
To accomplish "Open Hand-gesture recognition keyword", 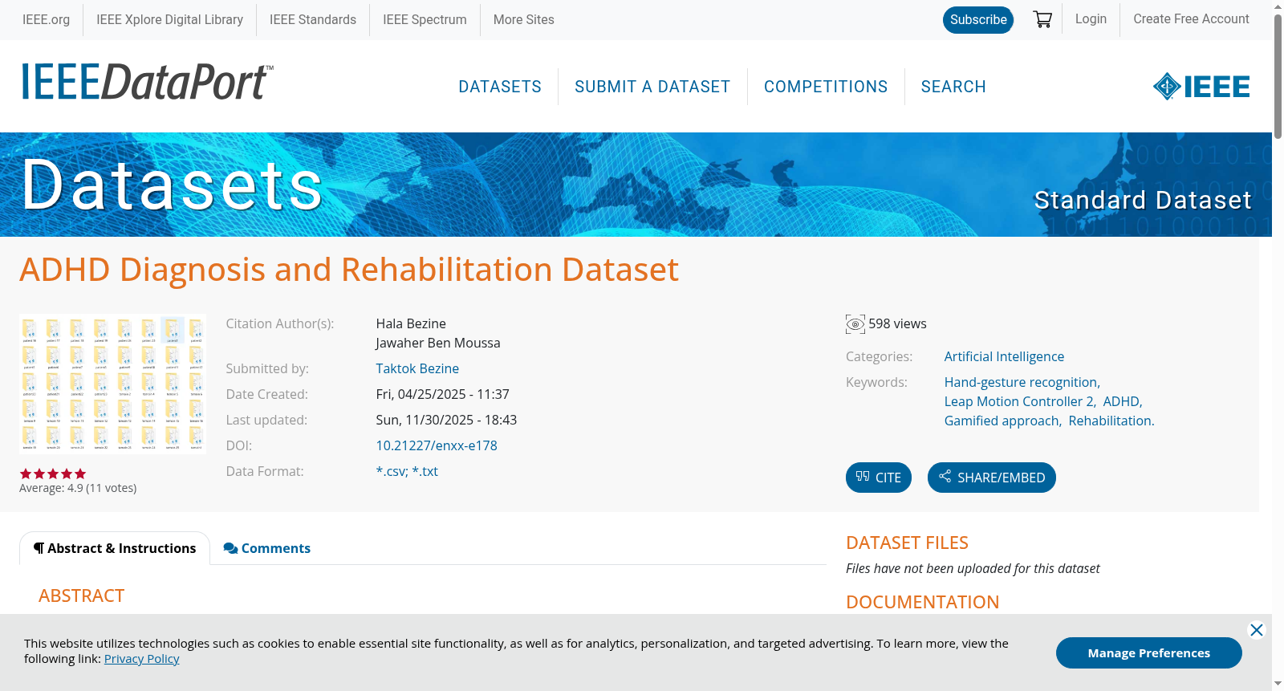I will pos(1021,382).
